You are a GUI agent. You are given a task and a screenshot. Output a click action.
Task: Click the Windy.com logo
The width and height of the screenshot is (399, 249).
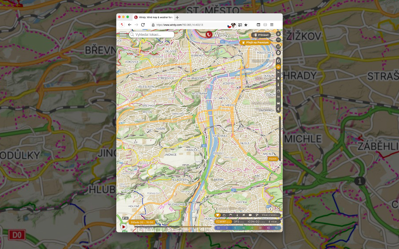pyautogui.click(x=221, y=34)
